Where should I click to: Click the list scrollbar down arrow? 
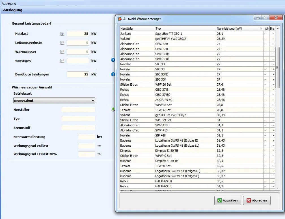[x=278, y=188]
